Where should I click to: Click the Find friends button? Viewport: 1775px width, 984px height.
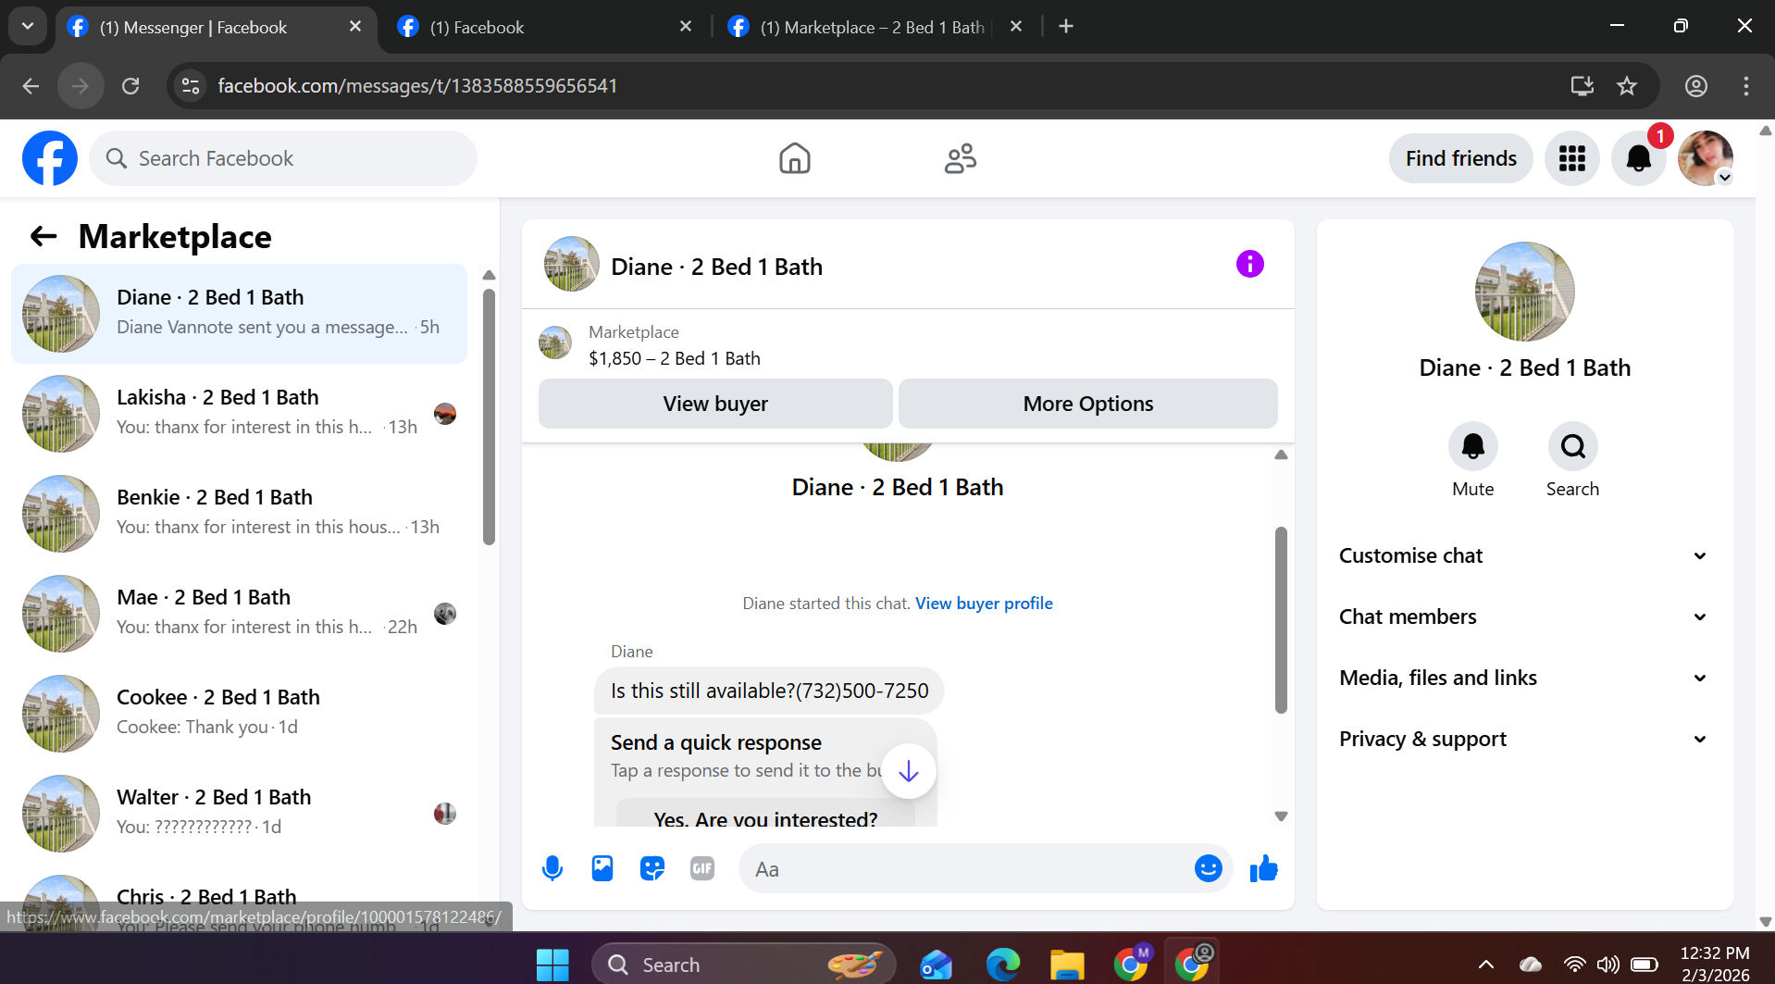point(1460,158)
